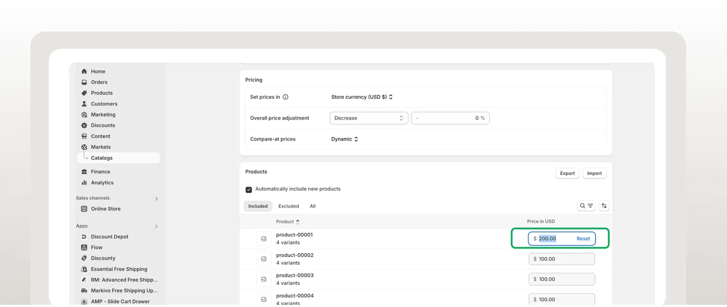The image size is (727, 307).
Task: Open Marketing target icon
Action: (84, 115)
